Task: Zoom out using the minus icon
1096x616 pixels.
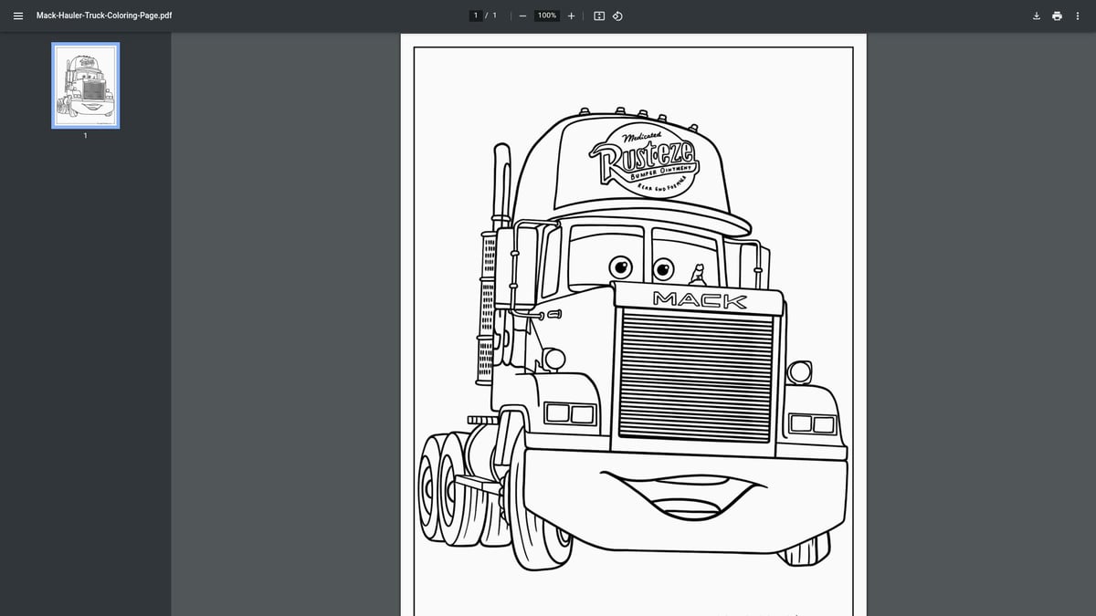Action: click(x=522, y=15)
